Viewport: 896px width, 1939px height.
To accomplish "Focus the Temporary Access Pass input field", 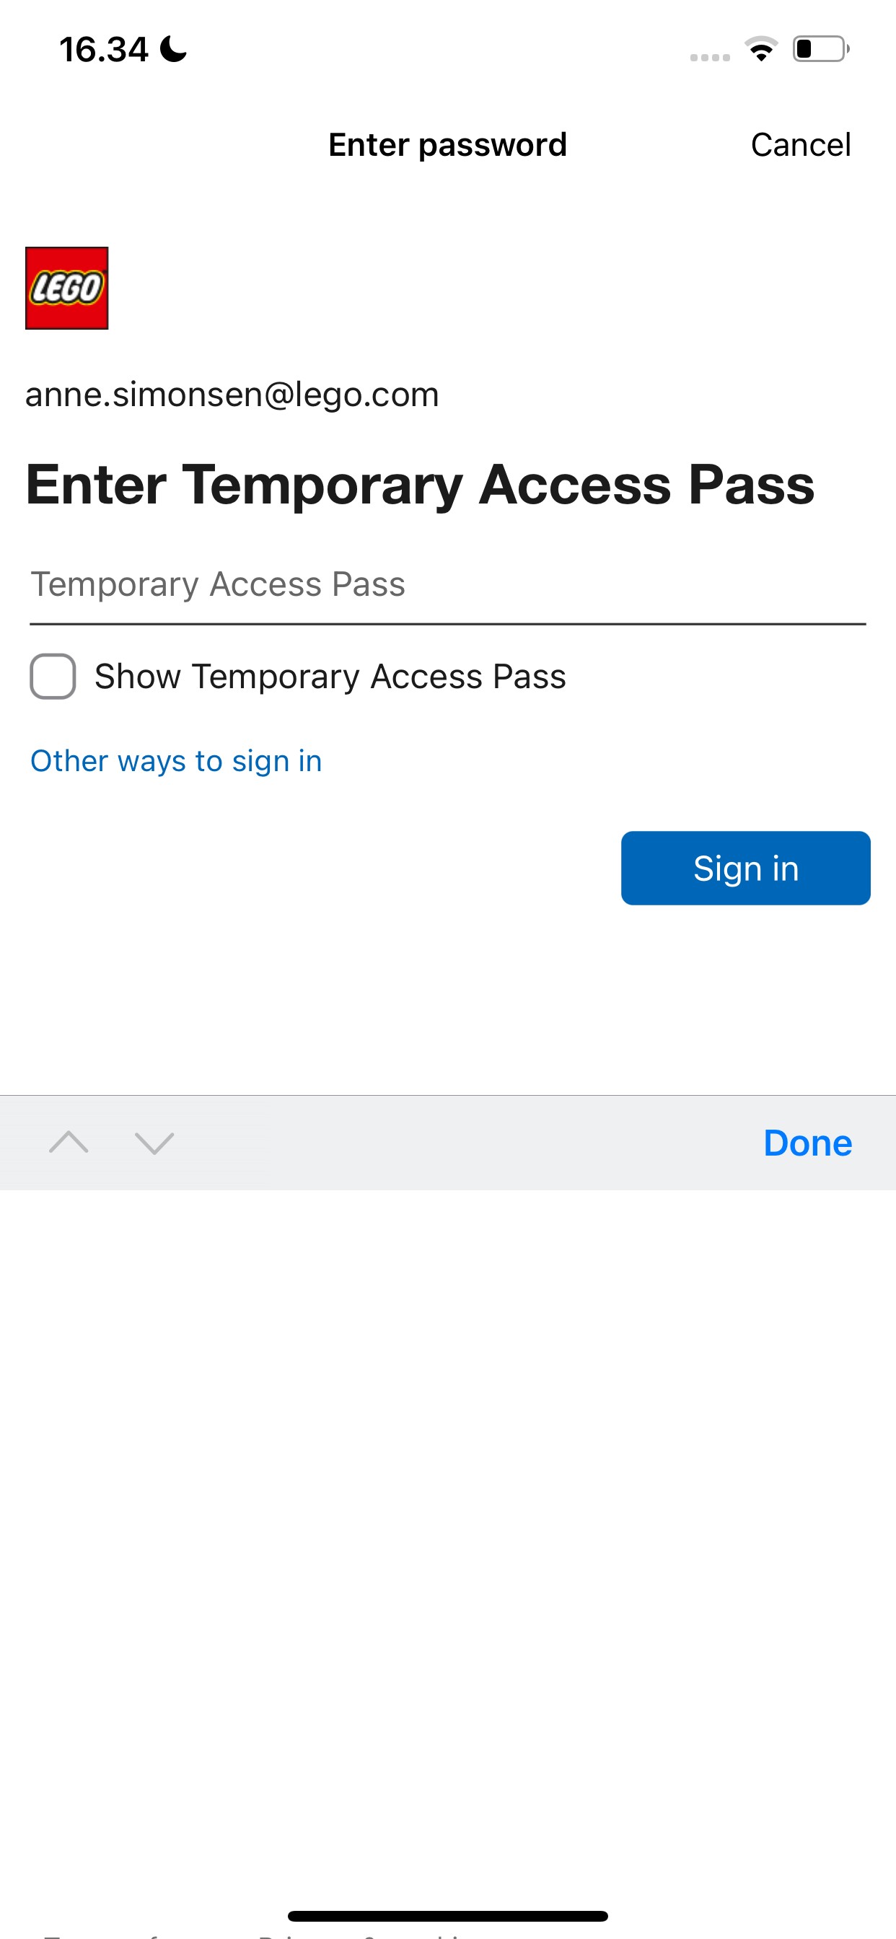I will (x=447, y=585).
